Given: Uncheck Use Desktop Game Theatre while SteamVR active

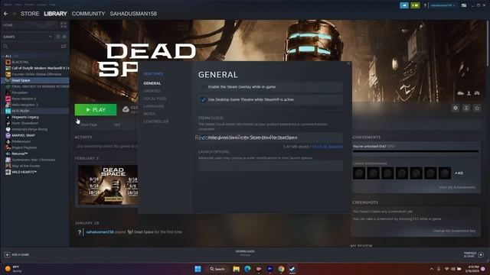Looking at the screenshot, I should pos(203,100).
